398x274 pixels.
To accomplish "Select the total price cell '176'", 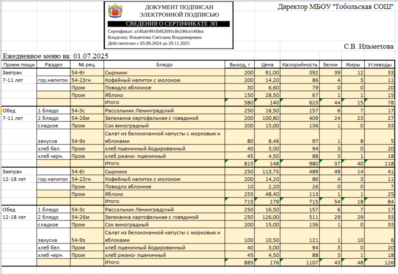I will (267, 263).
